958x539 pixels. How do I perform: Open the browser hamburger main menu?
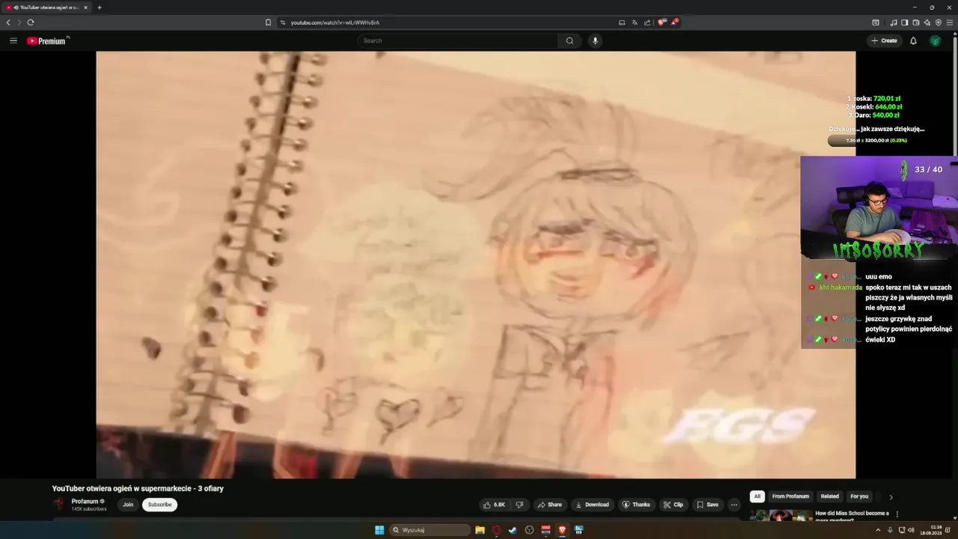[x=950, y=22]
